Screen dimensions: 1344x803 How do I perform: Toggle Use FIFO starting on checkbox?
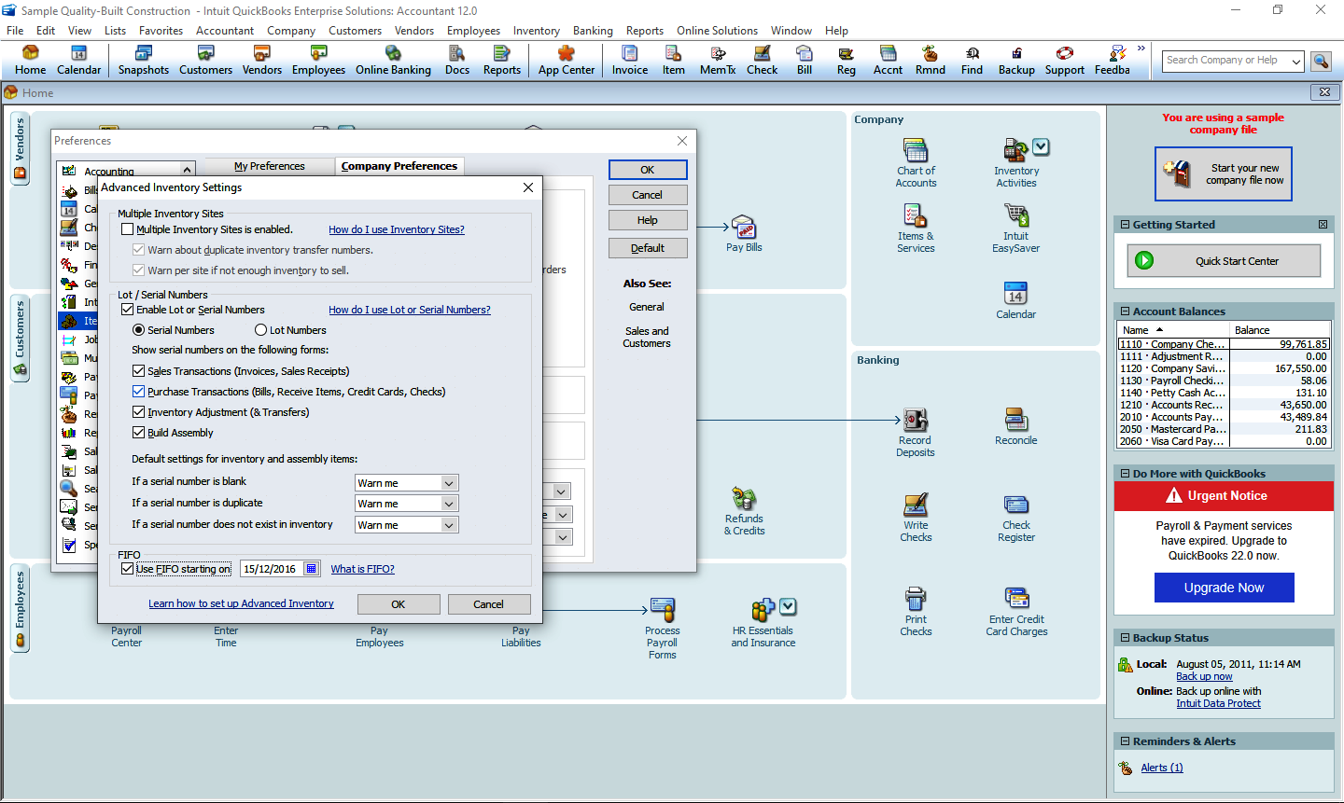pyautogui.click(x=128, y=569)
